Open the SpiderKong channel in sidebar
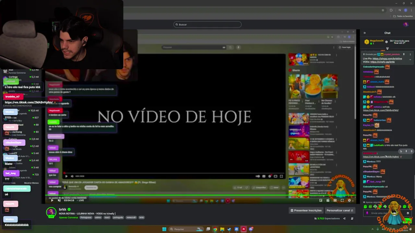The image size is (415, 233). click(21, 133)
